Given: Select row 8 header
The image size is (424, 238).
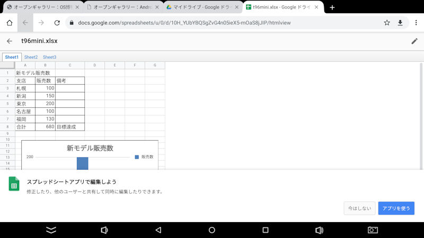Looking at the screenshot, I should [x=7, y=127].
